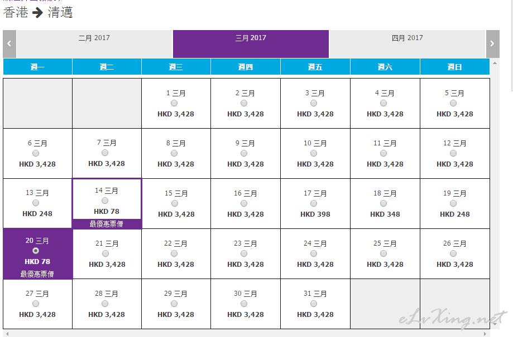Go to previous month with left arrow

pos(9,44)
